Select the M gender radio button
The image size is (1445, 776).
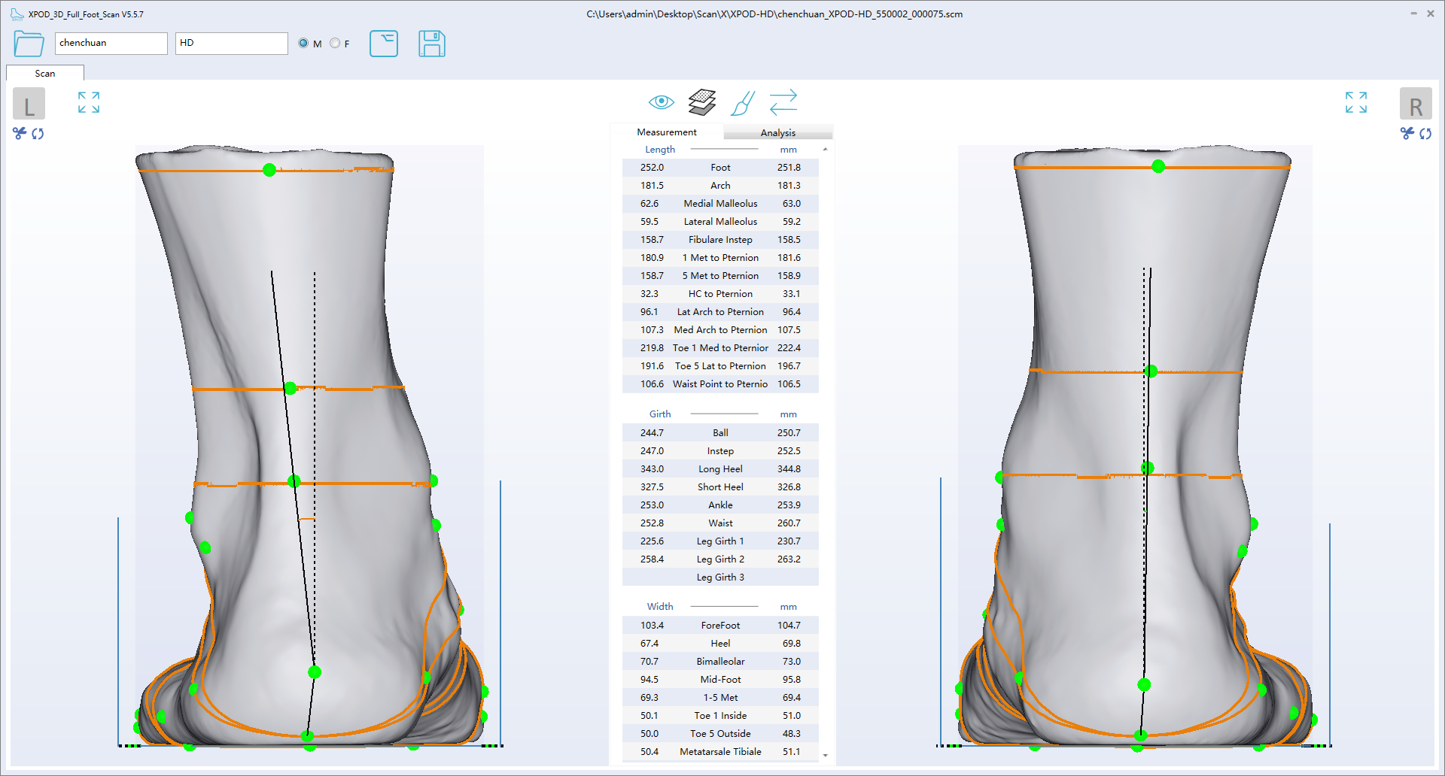point(303,44)
